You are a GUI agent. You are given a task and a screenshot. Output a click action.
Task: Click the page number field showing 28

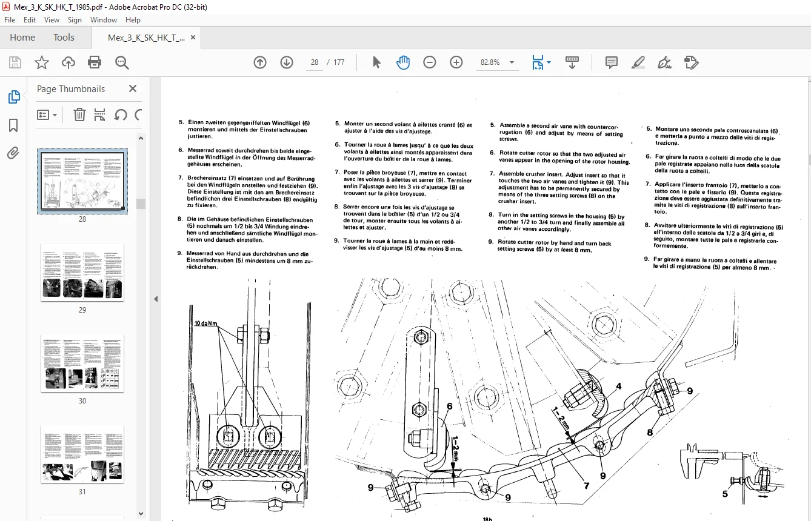pyautogui.click(x=315, y=62)
